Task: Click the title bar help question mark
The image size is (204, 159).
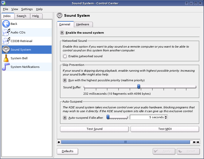Action: coord(187,3)
